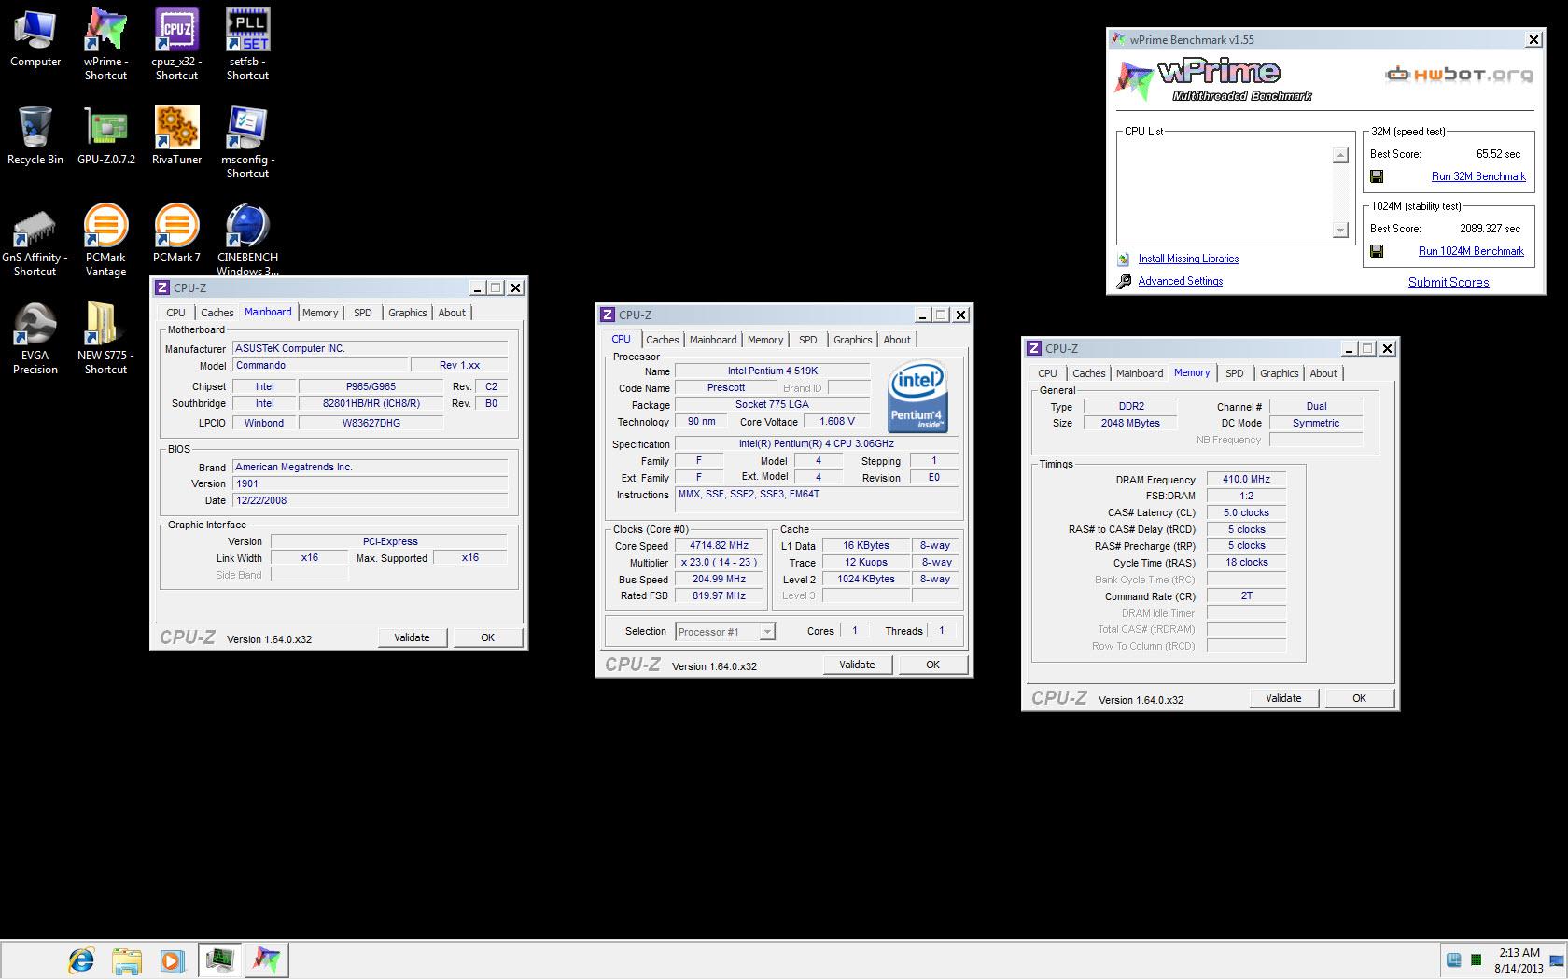Image resolution: width=1568 pixels, height=980 pixels.
Task: Open the Recycle Bin
Action: click(x=35, y=136)
